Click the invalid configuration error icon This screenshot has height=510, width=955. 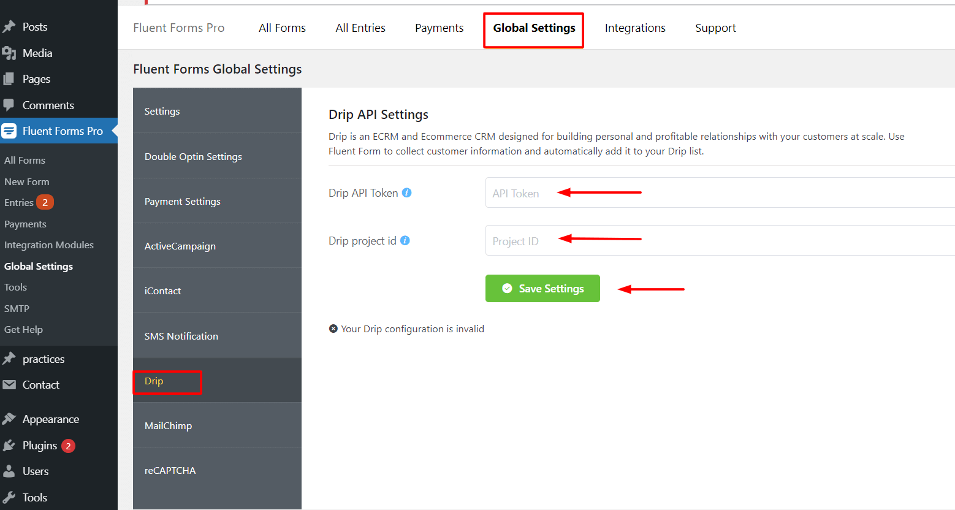click(x=333, y=329)
